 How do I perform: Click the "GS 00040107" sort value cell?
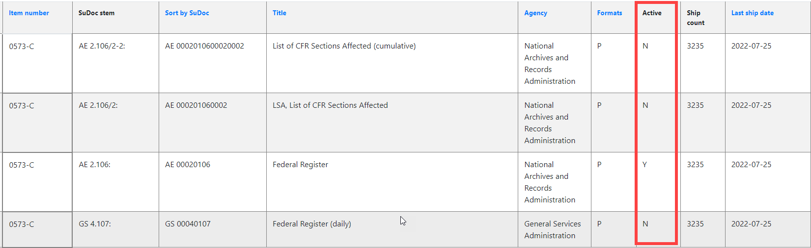click(x=188, y=224)
